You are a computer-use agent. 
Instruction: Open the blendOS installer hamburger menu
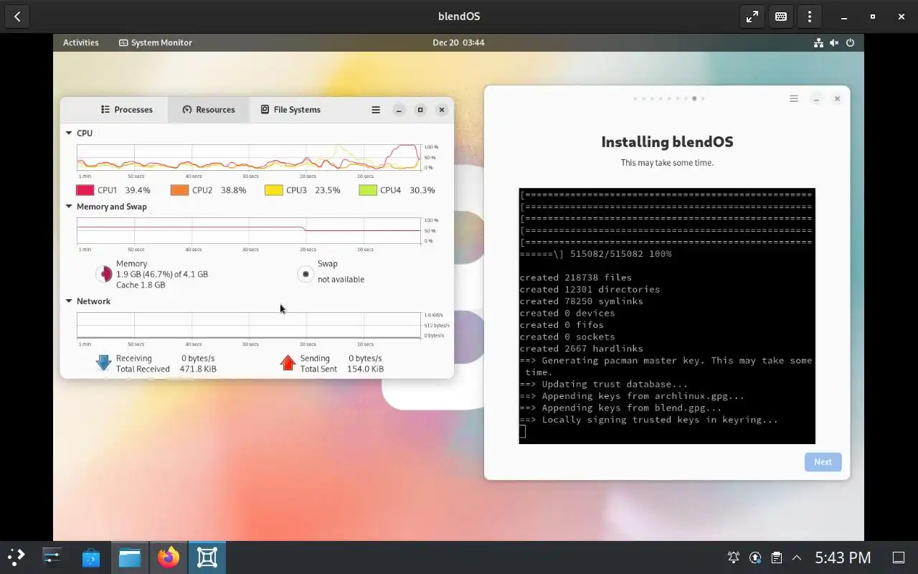click(794, 99)
